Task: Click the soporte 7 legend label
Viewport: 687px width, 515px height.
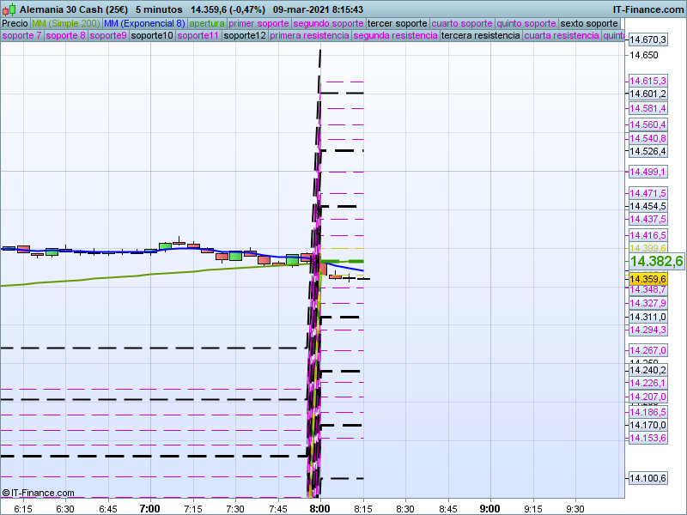Action: (21, 36)
